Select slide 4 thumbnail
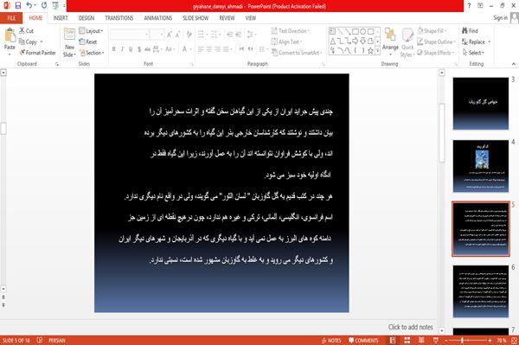The height and width of the screenshot is (345, 519). pos(481,166)
